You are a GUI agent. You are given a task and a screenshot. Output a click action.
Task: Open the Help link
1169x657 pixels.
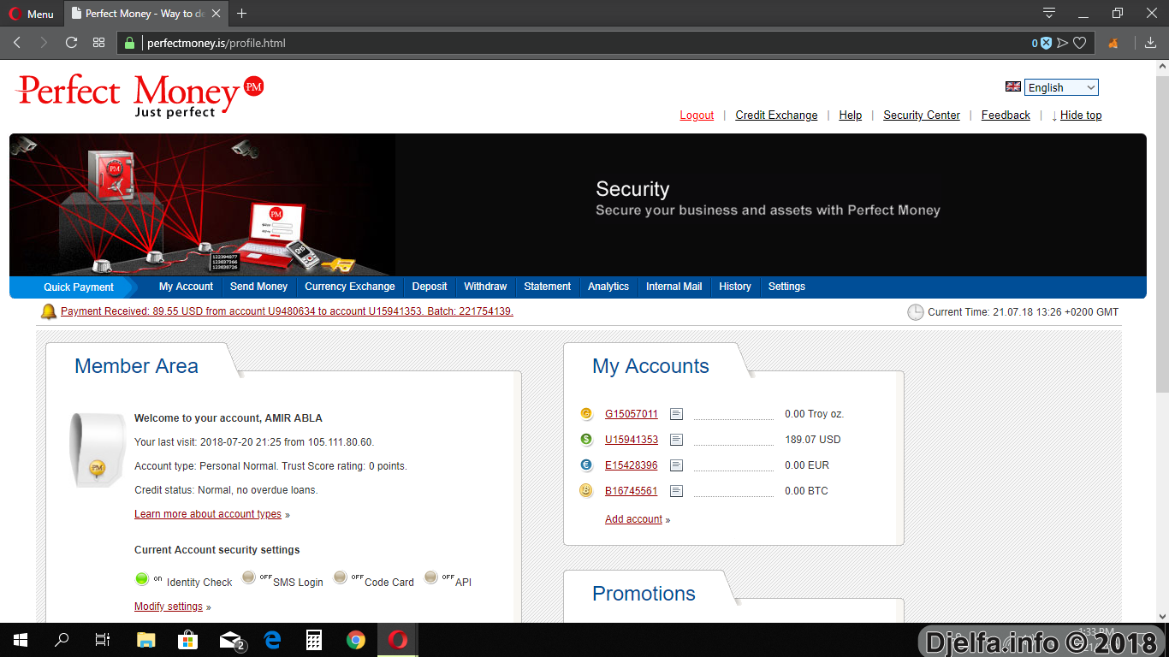(851, 115)
